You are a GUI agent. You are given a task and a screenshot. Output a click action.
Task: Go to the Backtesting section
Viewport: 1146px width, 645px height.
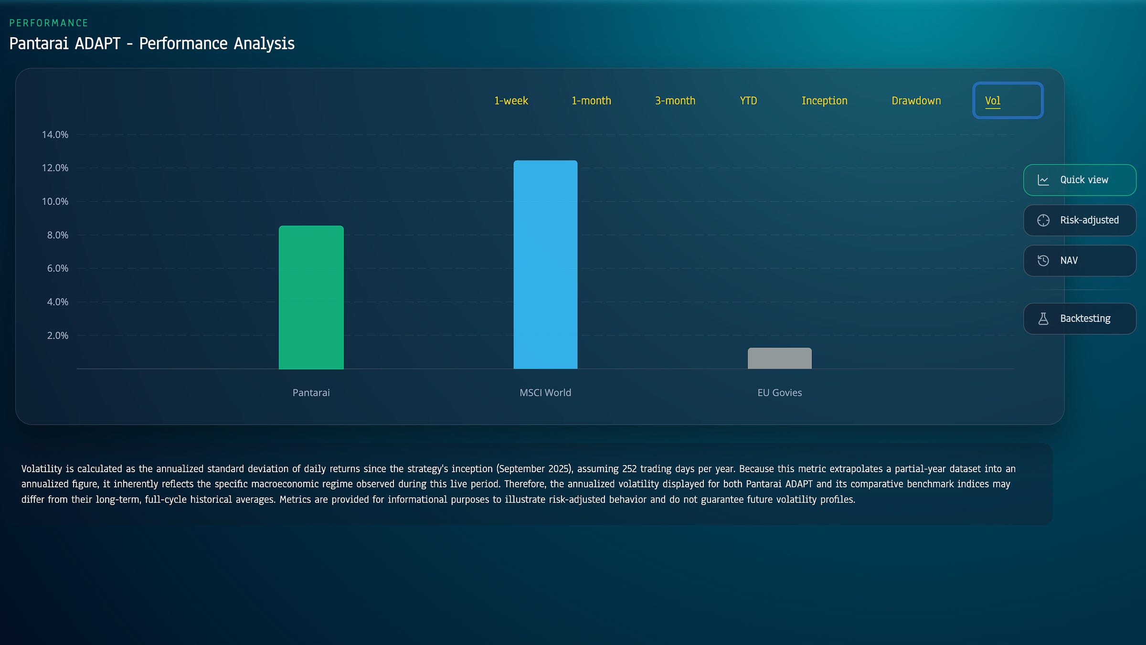pyautogui.click(x=1080, y=318)
